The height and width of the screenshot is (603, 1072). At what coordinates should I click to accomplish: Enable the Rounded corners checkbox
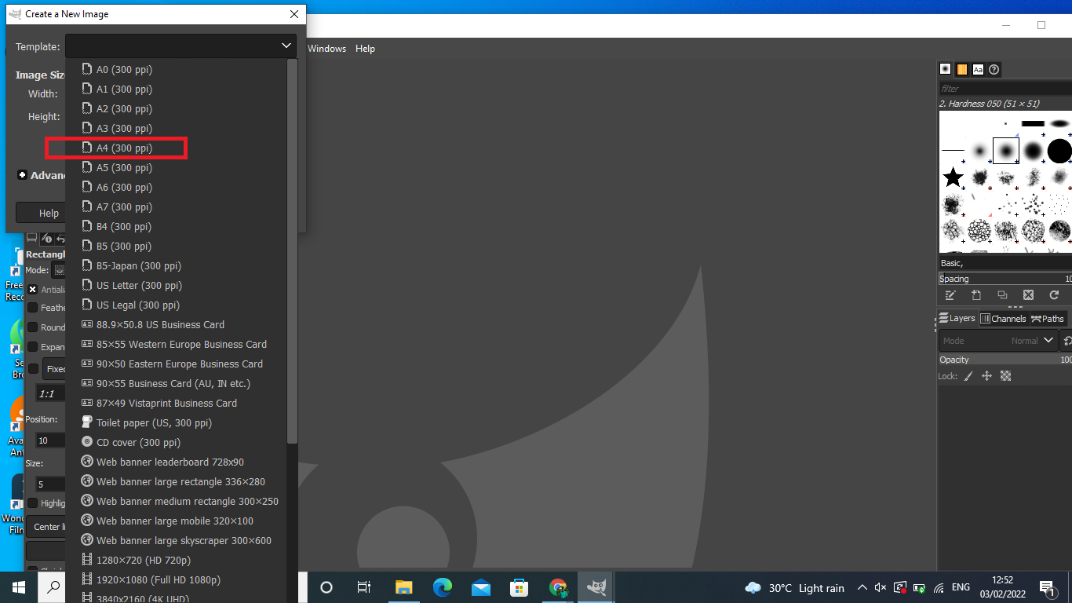[x=33, y=327]
